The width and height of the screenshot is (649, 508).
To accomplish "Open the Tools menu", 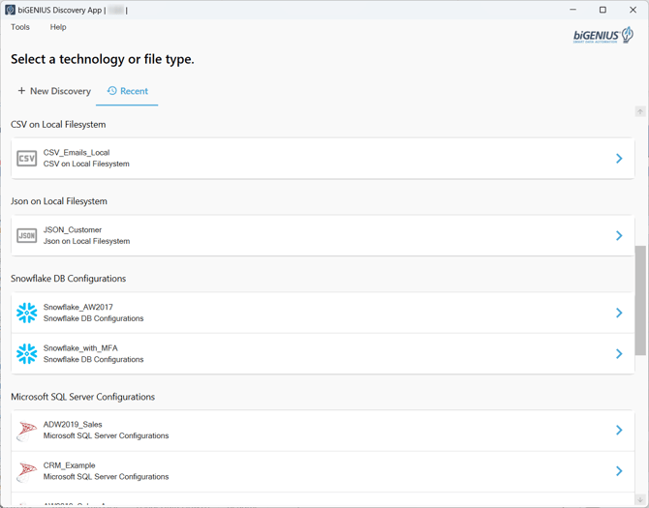I will click(x=20, y=27).
